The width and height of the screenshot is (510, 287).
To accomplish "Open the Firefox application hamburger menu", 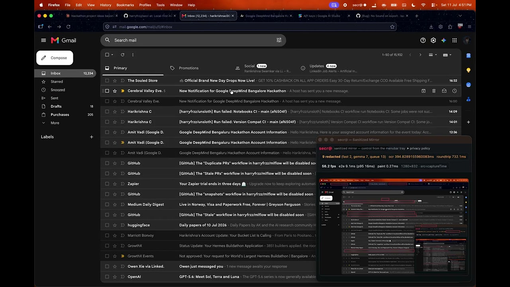I will 469,27.
